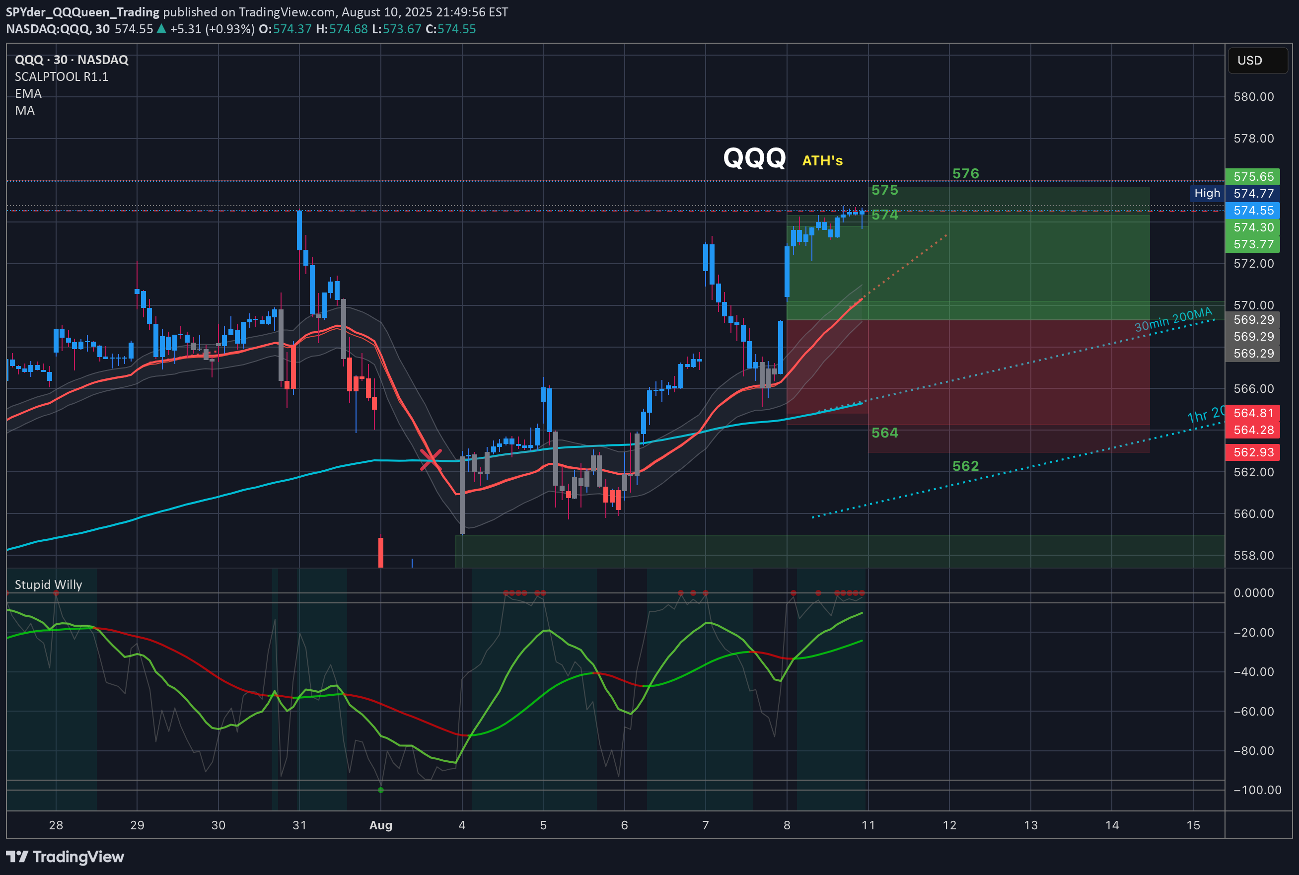This screenshot has height=875, width=1299.
Task: Click the green 576 level label
Action: (x=965, y=173)
